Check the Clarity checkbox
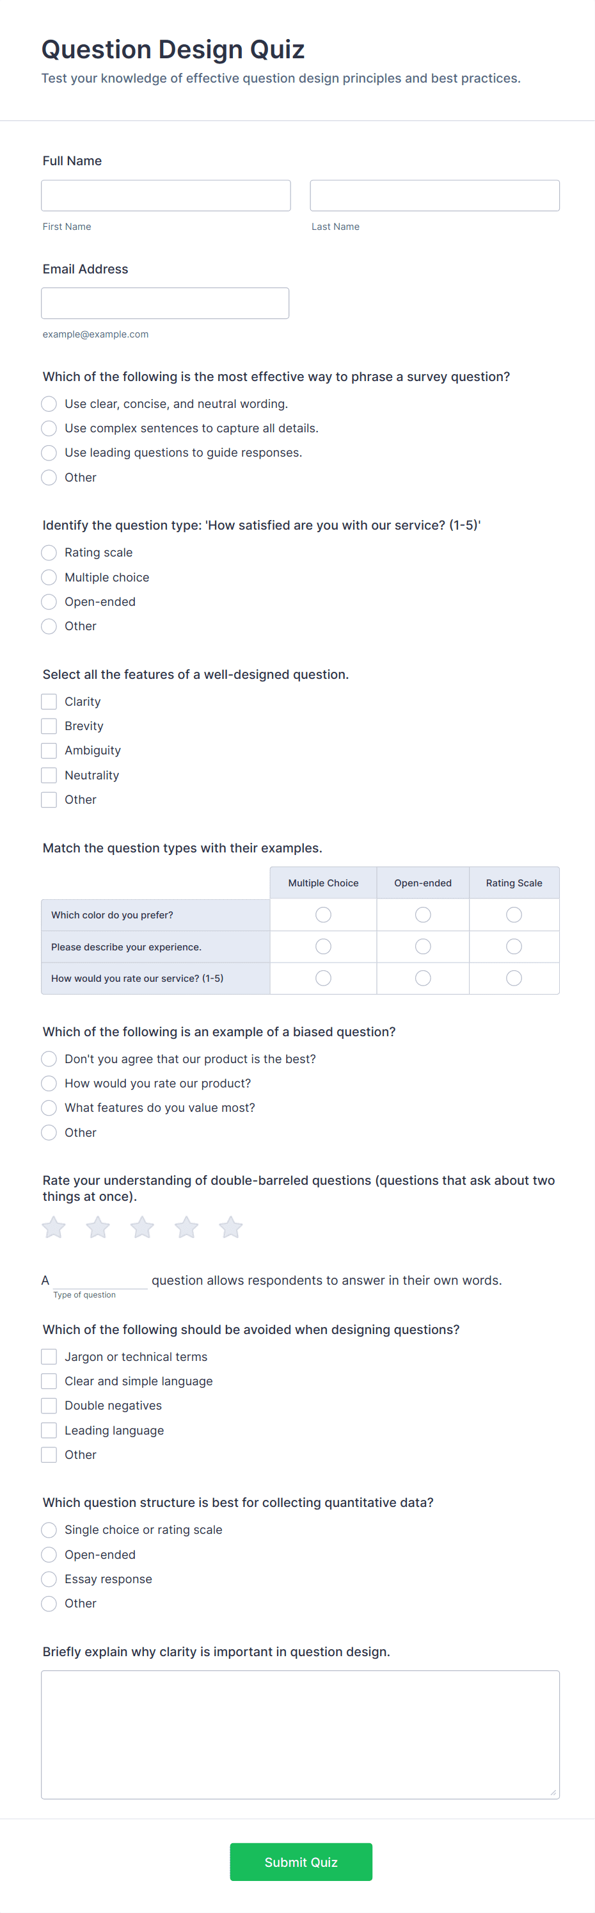Image resolution: width=595 pixels, height=1913 pixels. click(x=49, y=702)
